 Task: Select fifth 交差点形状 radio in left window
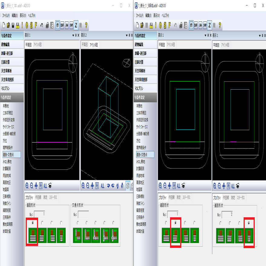pos(113,223)
